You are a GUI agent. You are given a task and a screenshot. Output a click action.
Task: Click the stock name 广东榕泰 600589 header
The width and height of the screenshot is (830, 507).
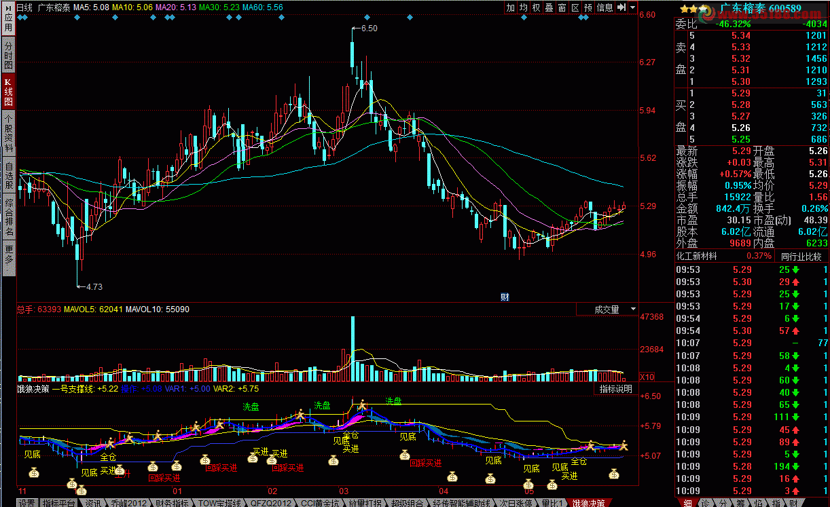click(x=761, y=8)
